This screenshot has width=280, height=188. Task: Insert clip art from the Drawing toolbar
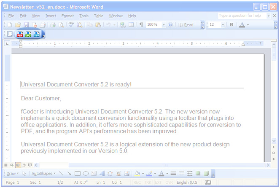118,173
